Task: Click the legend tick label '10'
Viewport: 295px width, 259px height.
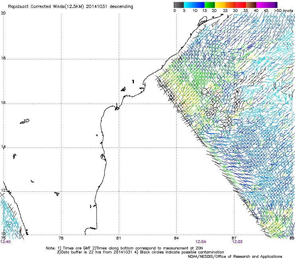Action: [x=195, y=10]
